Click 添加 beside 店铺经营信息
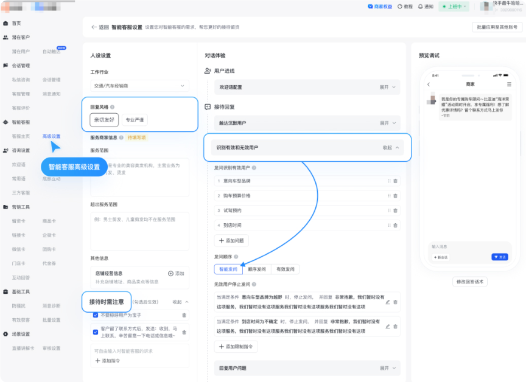The image size is (526, 382). (x=176, y=274)
